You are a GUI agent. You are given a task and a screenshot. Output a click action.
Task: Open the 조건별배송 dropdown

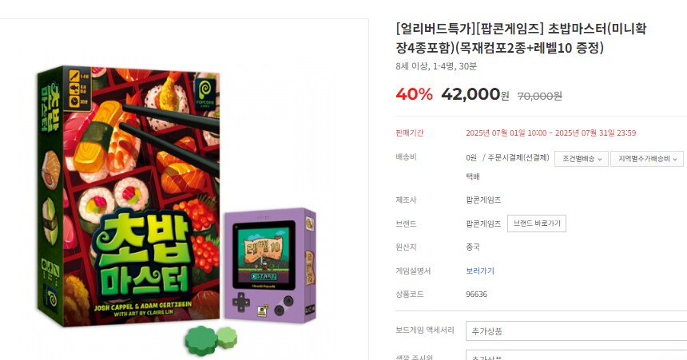pos(581,159)
